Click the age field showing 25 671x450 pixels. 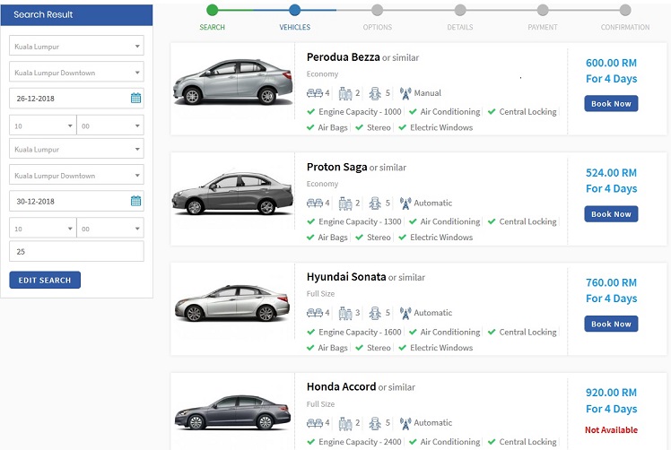point(76,252)
